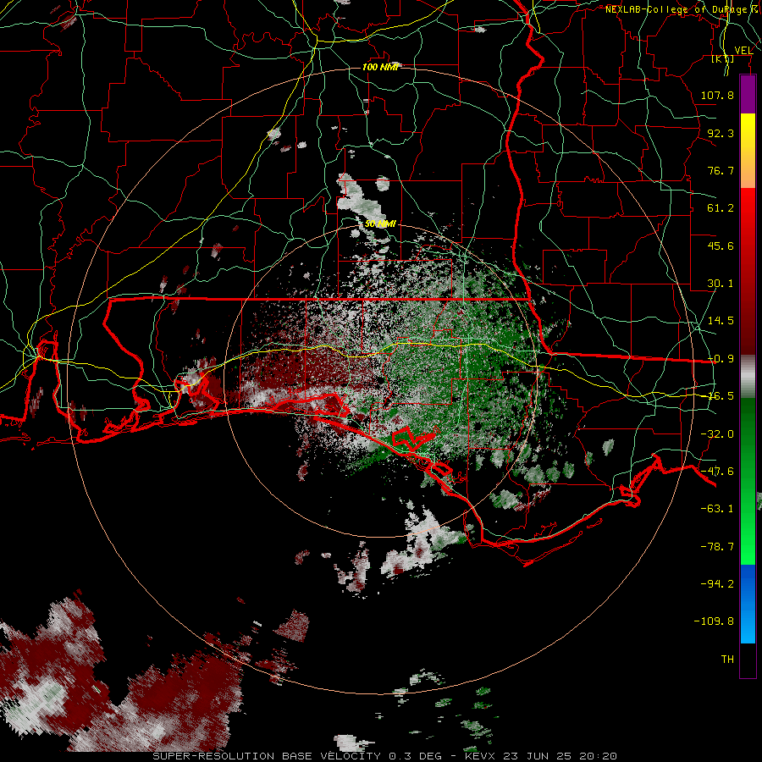Click the 45.6 legend value
Viewport: 762px width, 762px height.
[x=721, y=246]
